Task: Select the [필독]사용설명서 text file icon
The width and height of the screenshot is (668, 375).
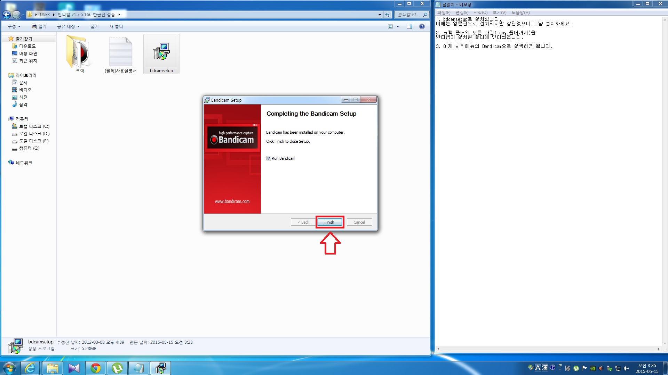Action: pos(121,54)
